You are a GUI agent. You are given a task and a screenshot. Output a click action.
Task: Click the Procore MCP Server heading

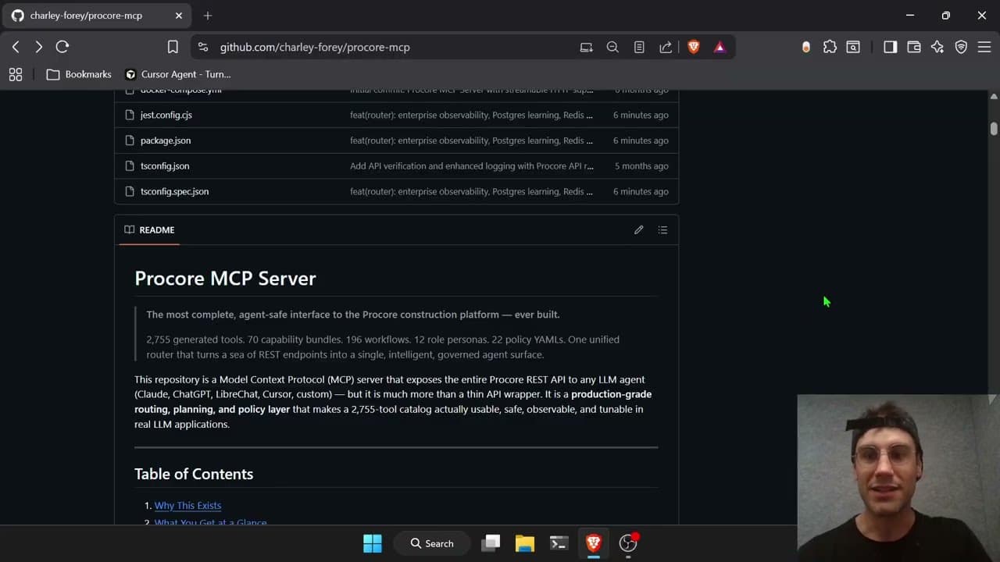coord(225,279)
